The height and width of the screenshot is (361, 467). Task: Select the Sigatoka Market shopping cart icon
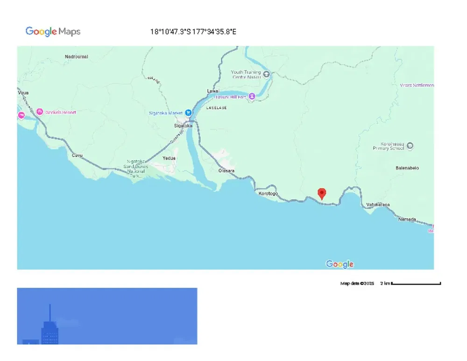pyautogui.click(x=188, y=113)
